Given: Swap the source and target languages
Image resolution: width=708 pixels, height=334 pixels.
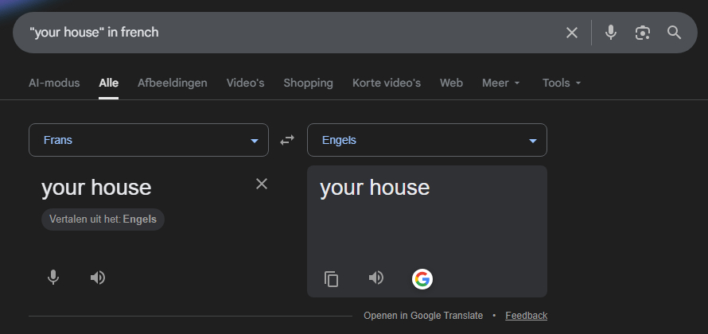Looking at the screenshot, I should tap(287, 140).
